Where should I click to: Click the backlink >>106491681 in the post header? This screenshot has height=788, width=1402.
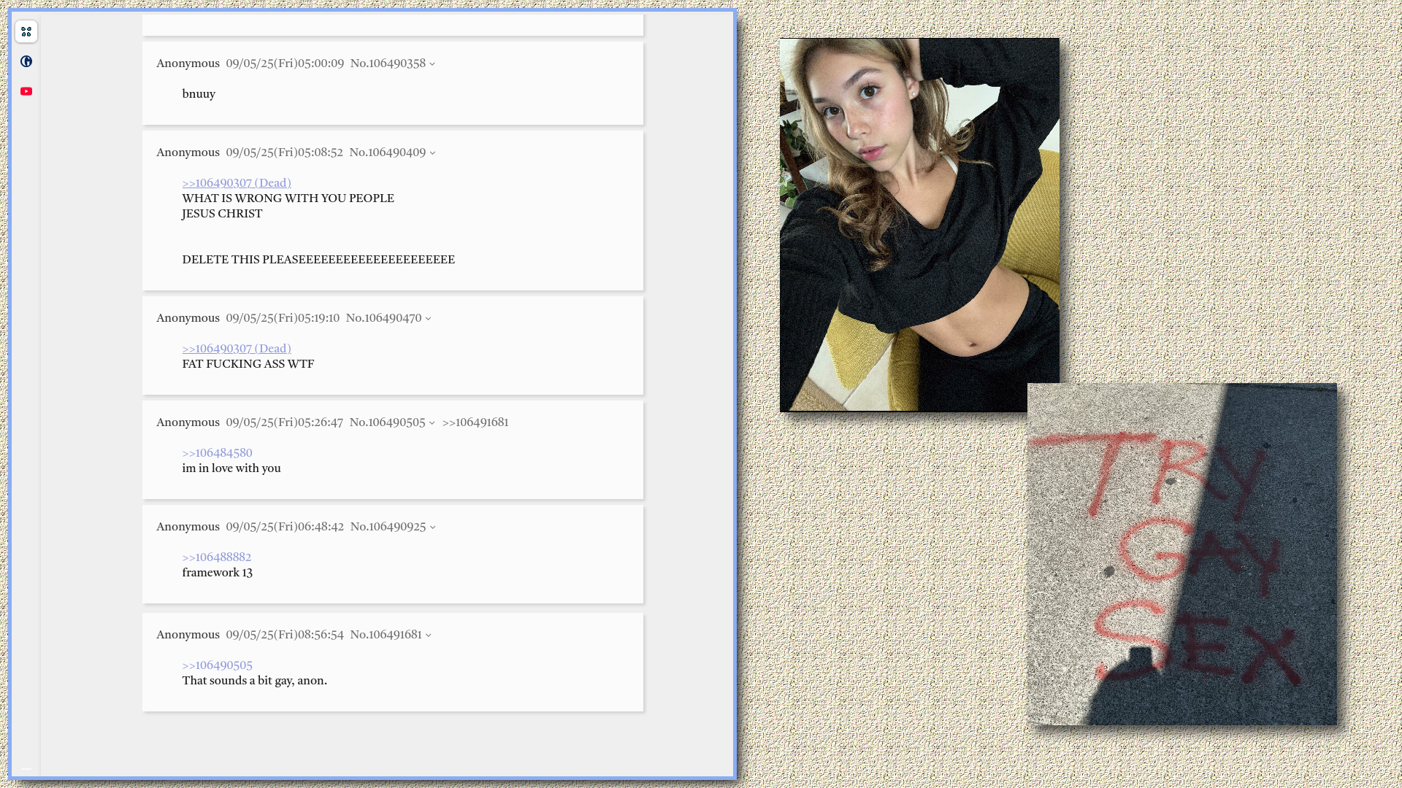(475, 422)
